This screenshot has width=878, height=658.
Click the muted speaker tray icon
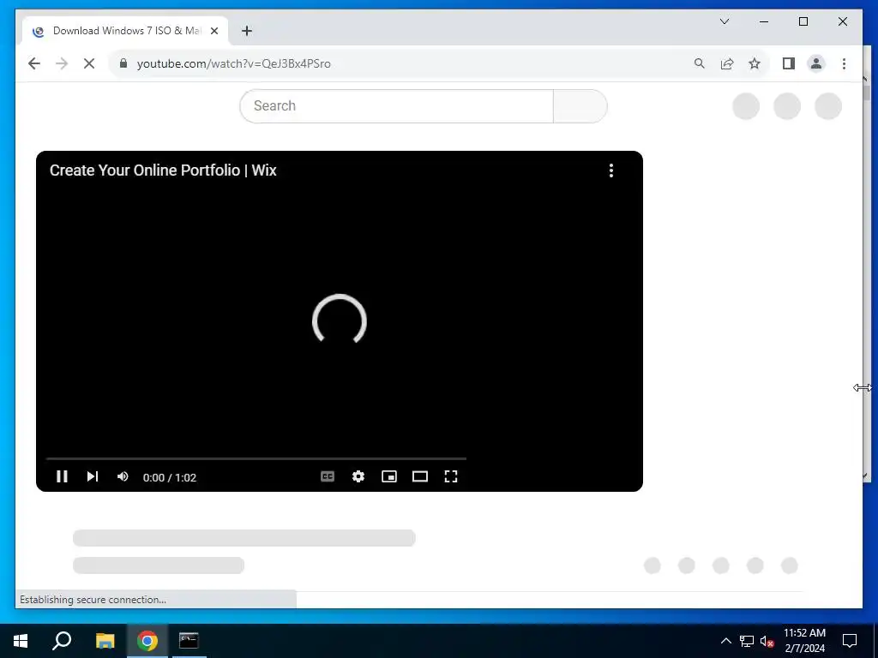click(767, 641)
